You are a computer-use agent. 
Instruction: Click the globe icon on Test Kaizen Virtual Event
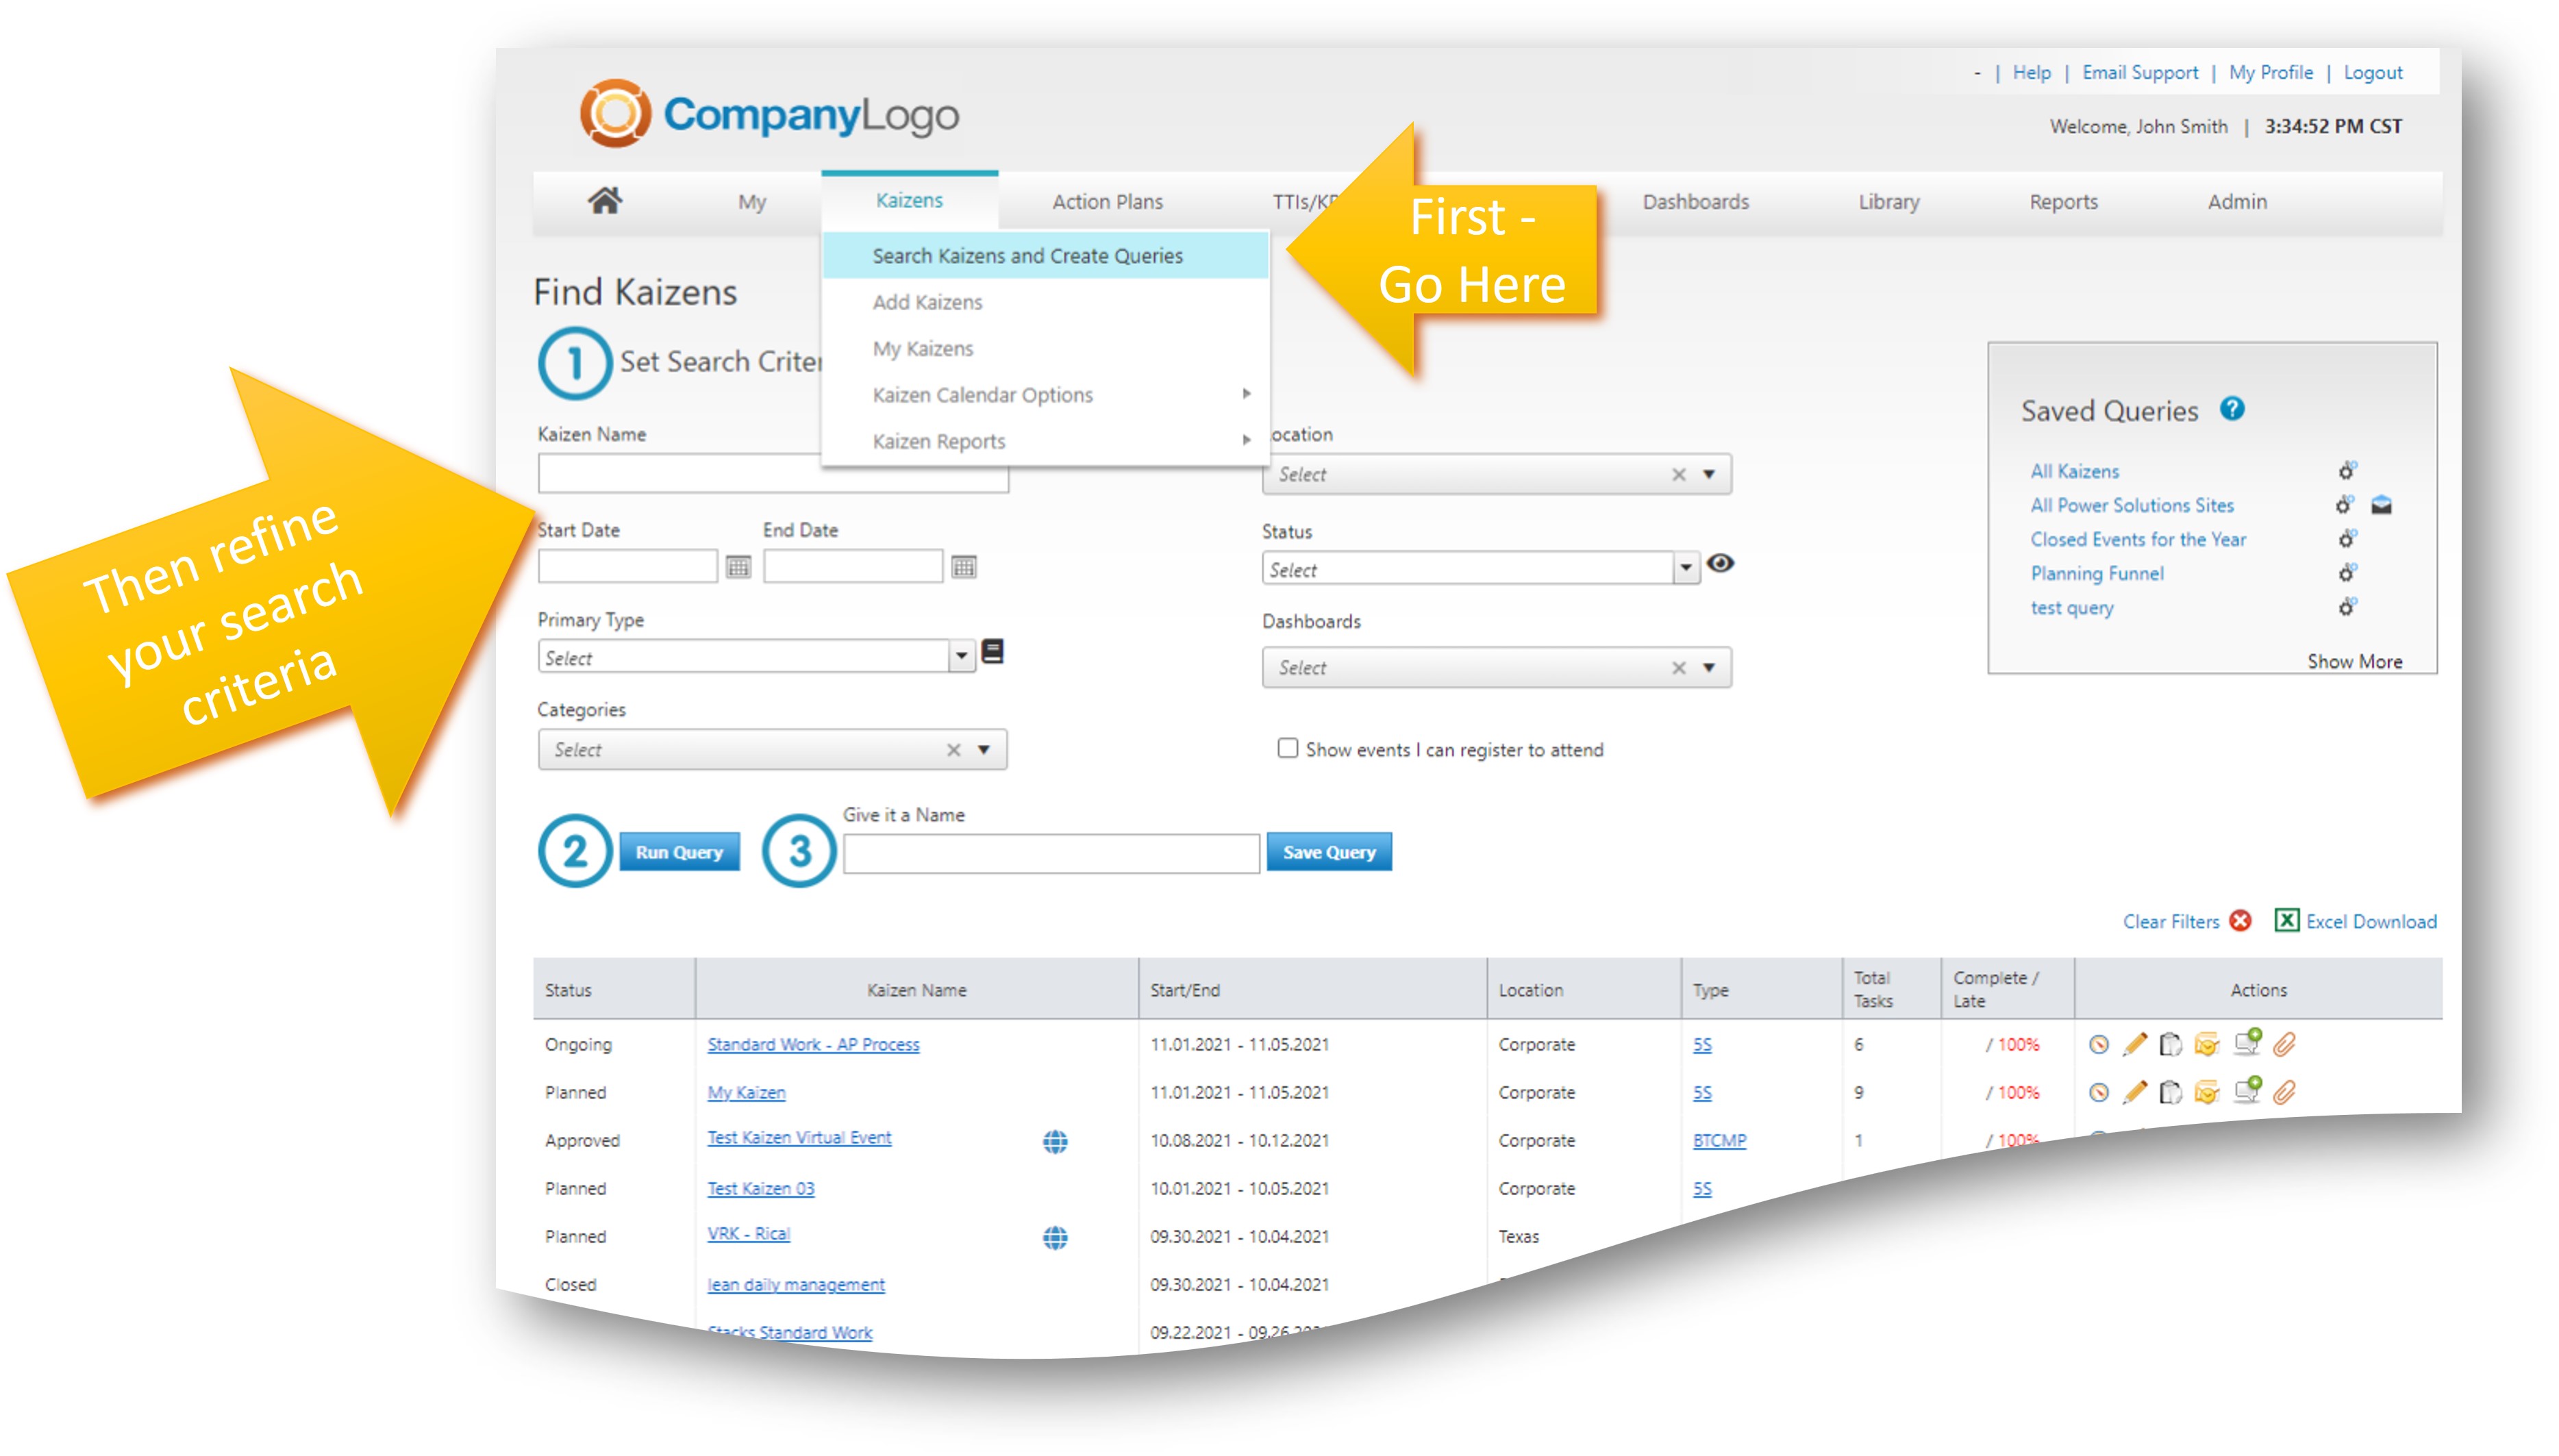pyautogui.click(x=1055, y=1141)
